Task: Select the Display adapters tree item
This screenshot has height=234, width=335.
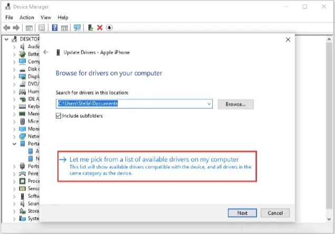Action: pyautogui.click(x=33, y=76)
